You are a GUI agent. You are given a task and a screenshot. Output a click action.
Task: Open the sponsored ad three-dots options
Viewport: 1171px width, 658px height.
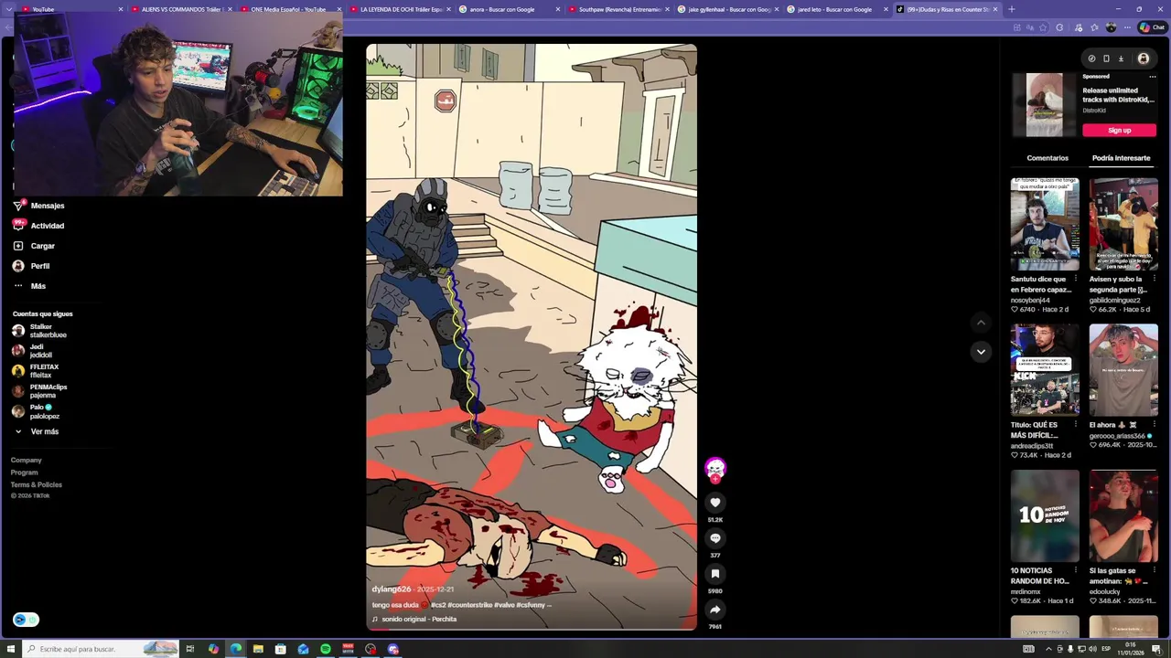1152,77
